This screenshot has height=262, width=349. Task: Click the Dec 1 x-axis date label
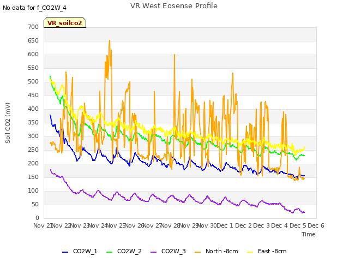(x=225, y=225)
